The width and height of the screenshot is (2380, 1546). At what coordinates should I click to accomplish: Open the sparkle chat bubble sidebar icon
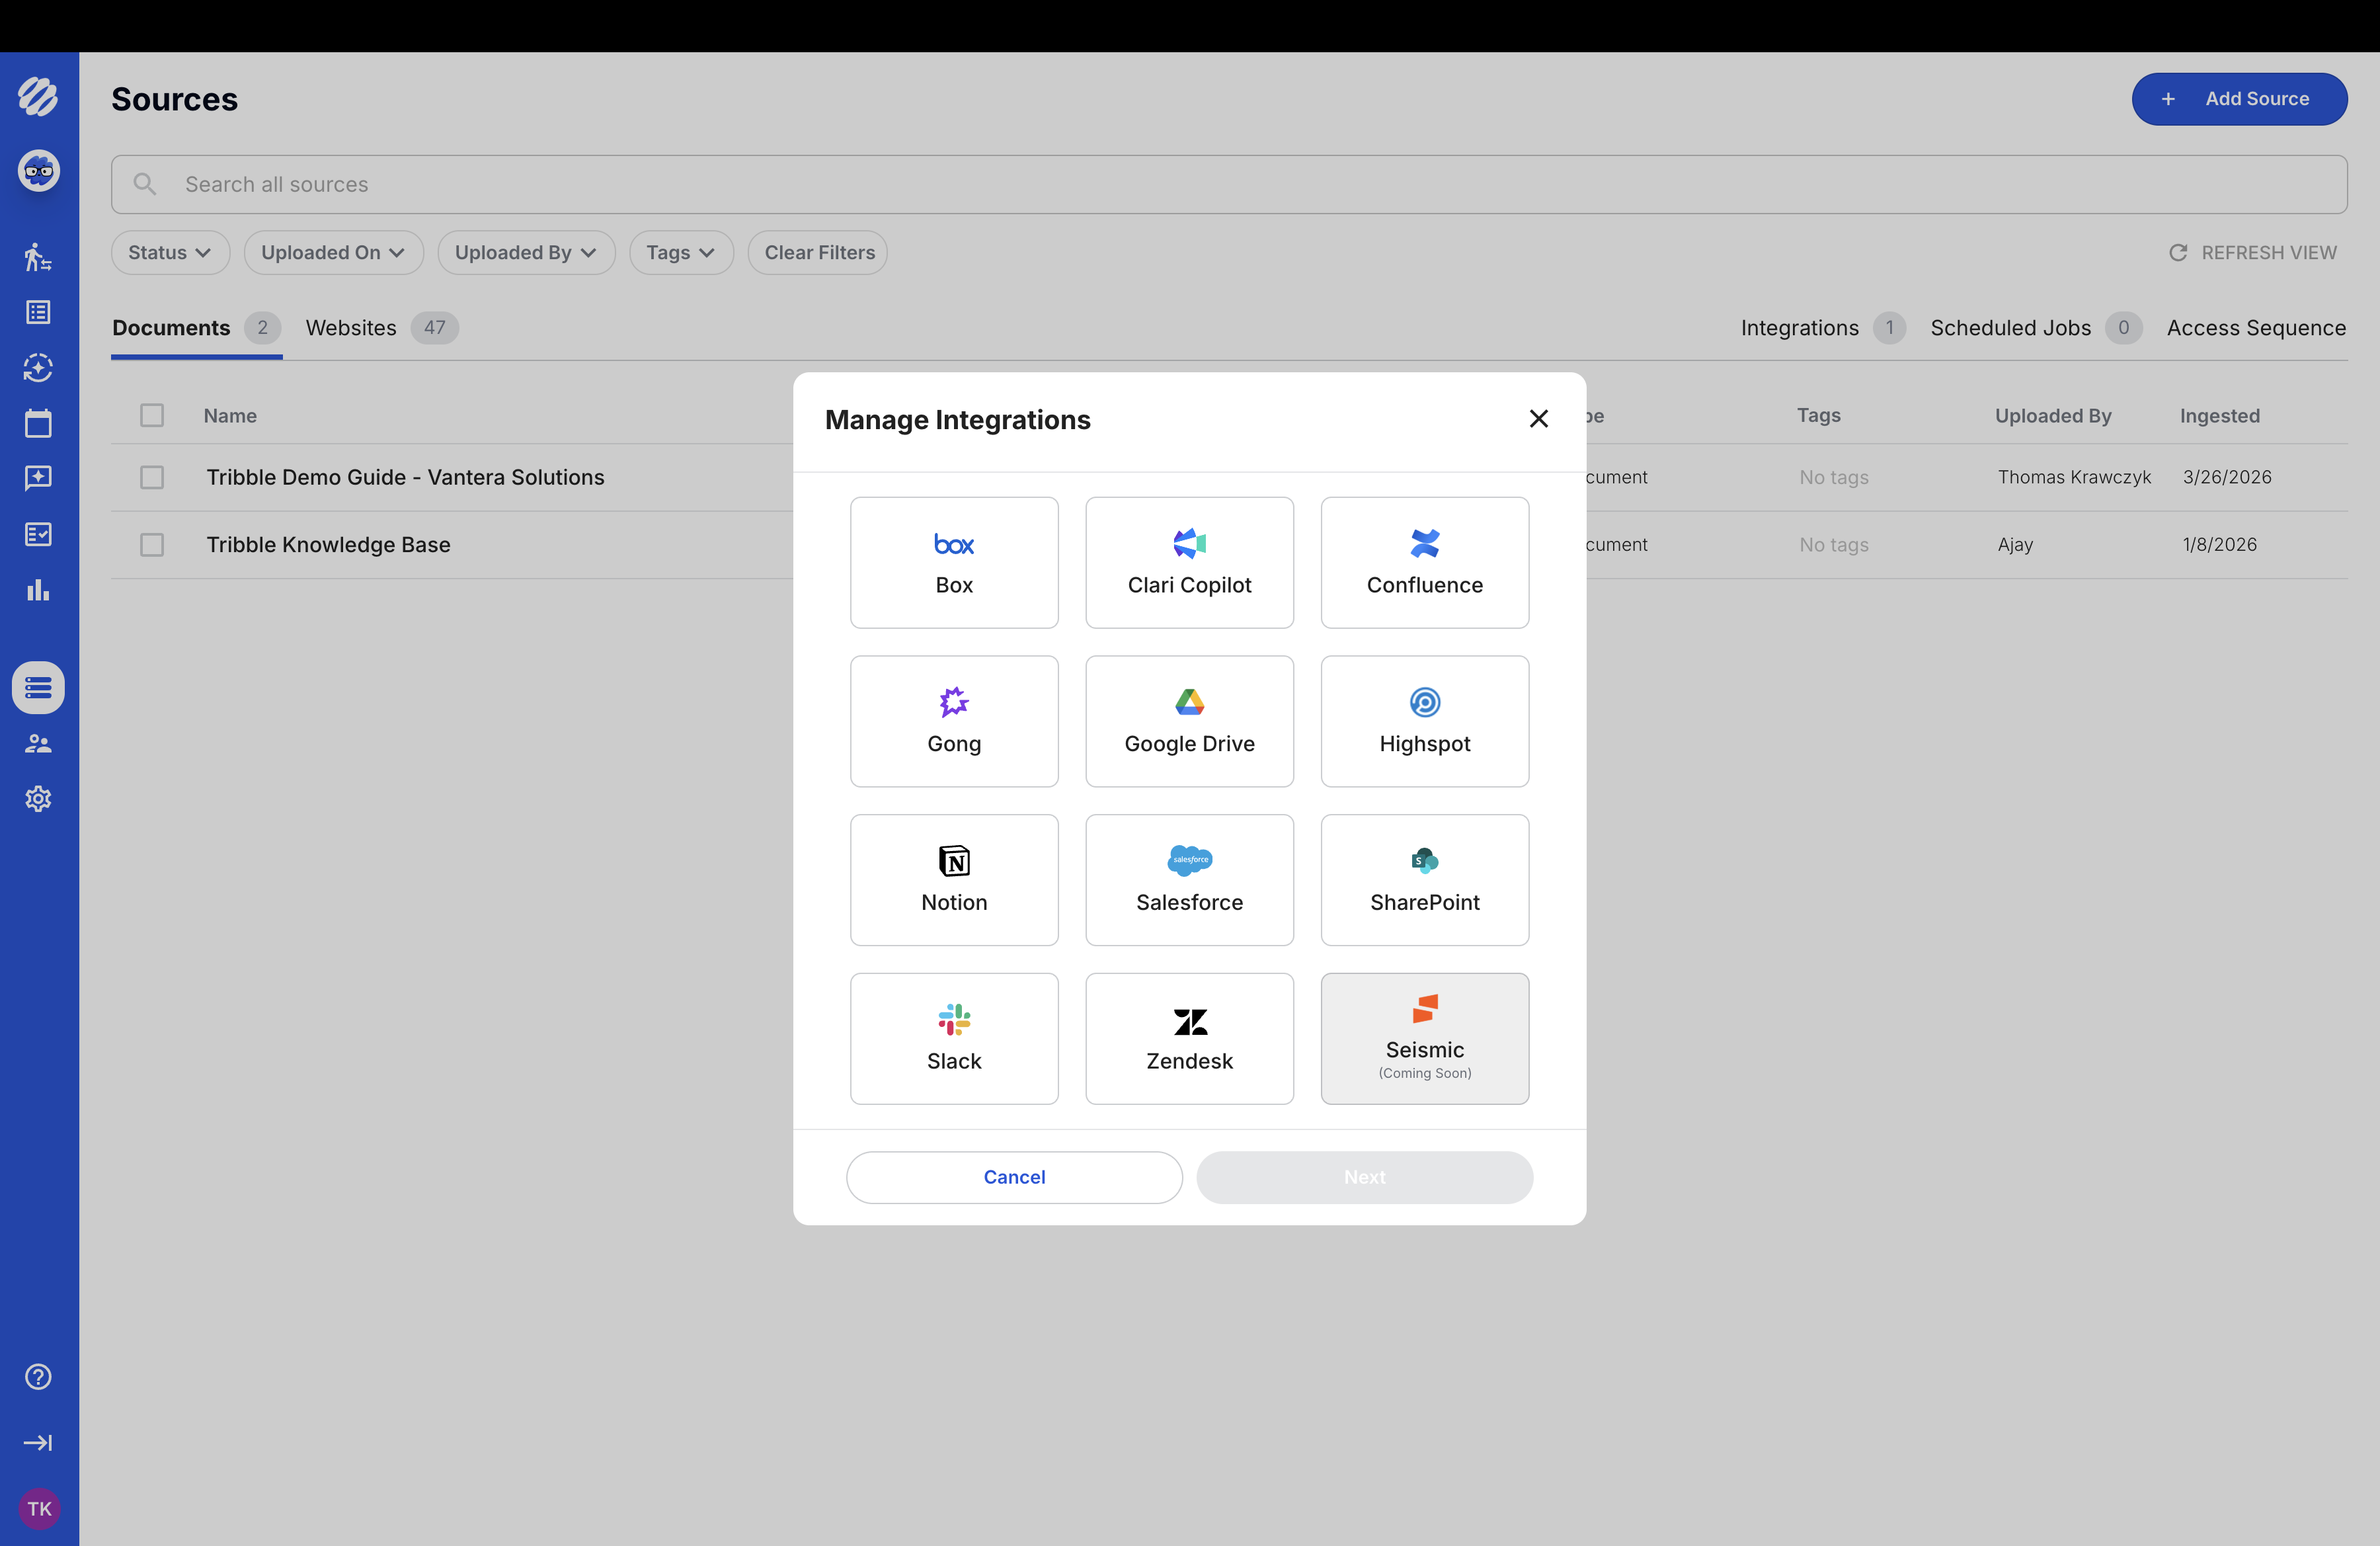[x=38, y=478]
